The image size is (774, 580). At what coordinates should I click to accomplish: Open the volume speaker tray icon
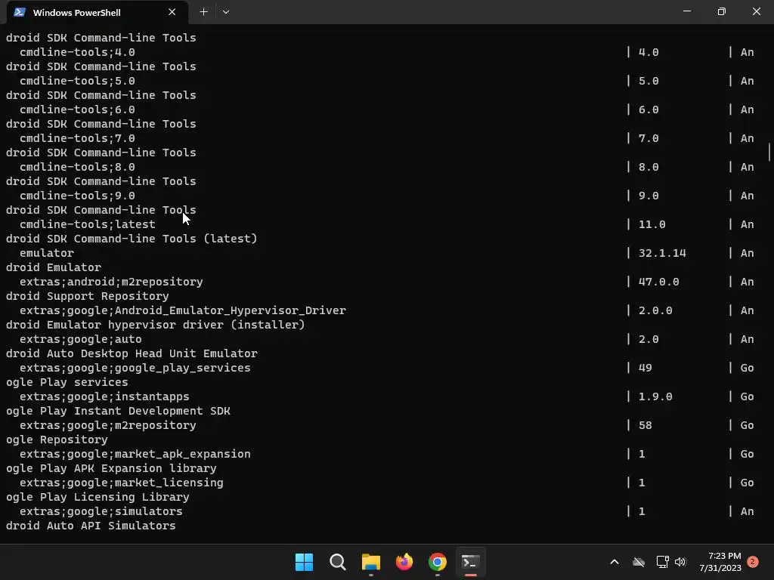click(x=681, y=562)
